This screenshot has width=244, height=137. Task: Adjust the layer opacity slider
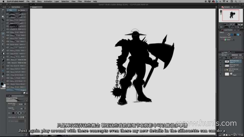coord(235,55)
